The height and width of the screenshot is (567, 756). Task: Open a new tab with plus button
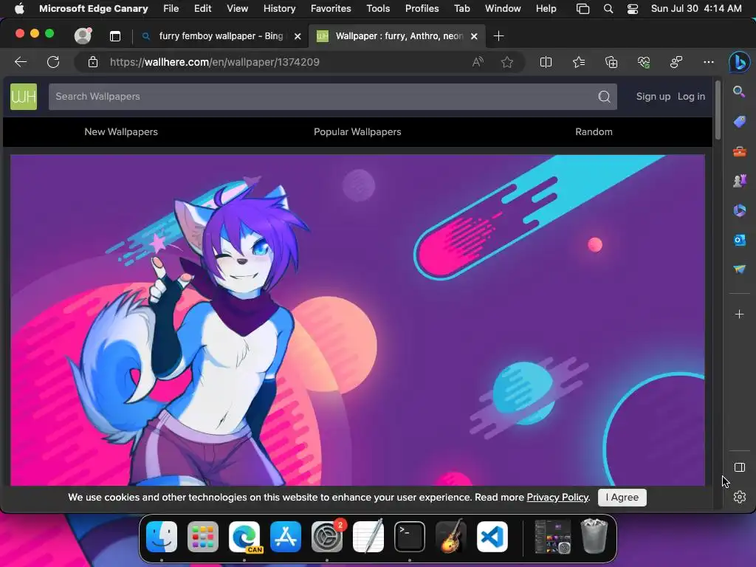point(498,36)
